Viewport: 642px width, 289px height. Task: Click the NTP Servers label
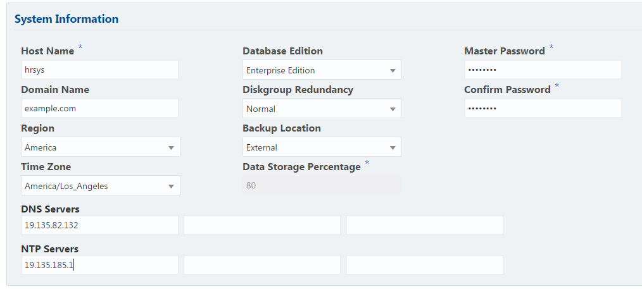(49, 249)
